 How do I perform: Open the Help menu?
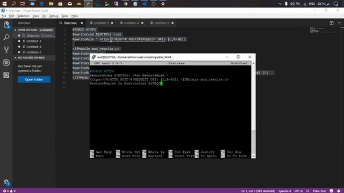coord(75,16)
